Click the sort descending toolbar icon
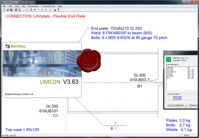 tap(46, 10)
